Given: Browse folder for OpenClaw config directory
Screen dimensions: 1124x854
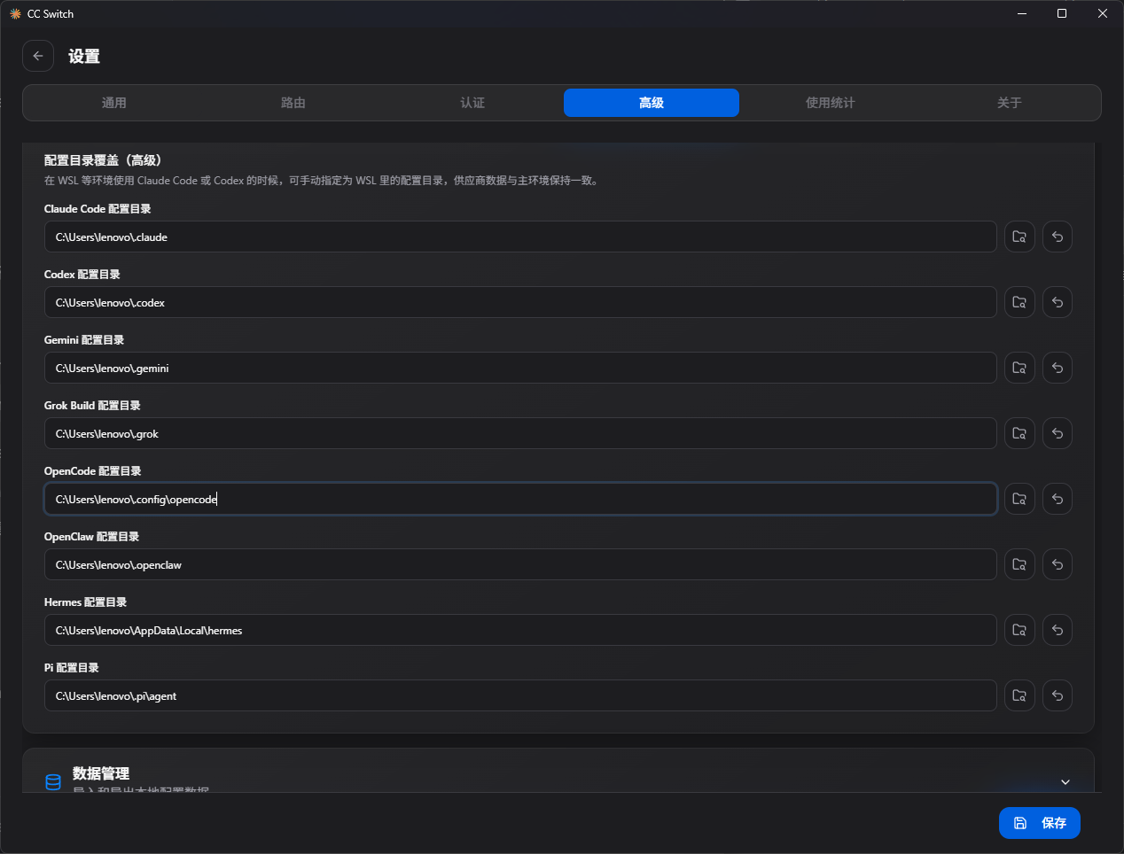Looking at the screenshot, I should [x=1019, y=564].
